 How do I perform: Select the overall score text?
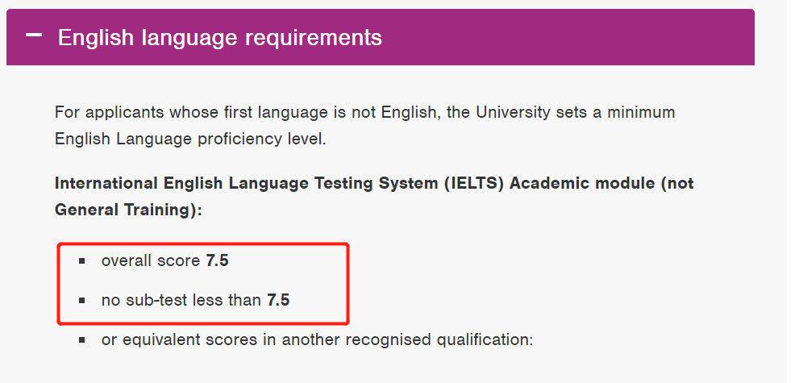pos(151,260)
